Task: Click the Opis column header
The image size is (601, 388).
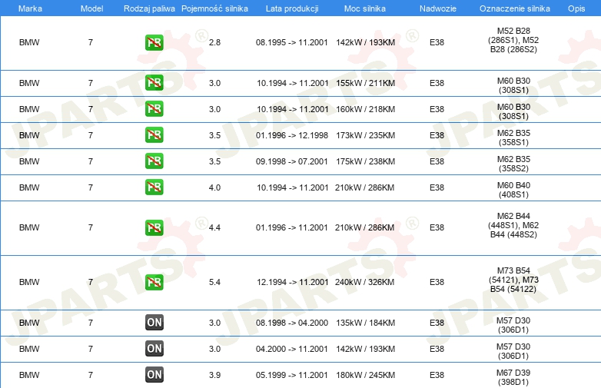Action: coord(576,8)
